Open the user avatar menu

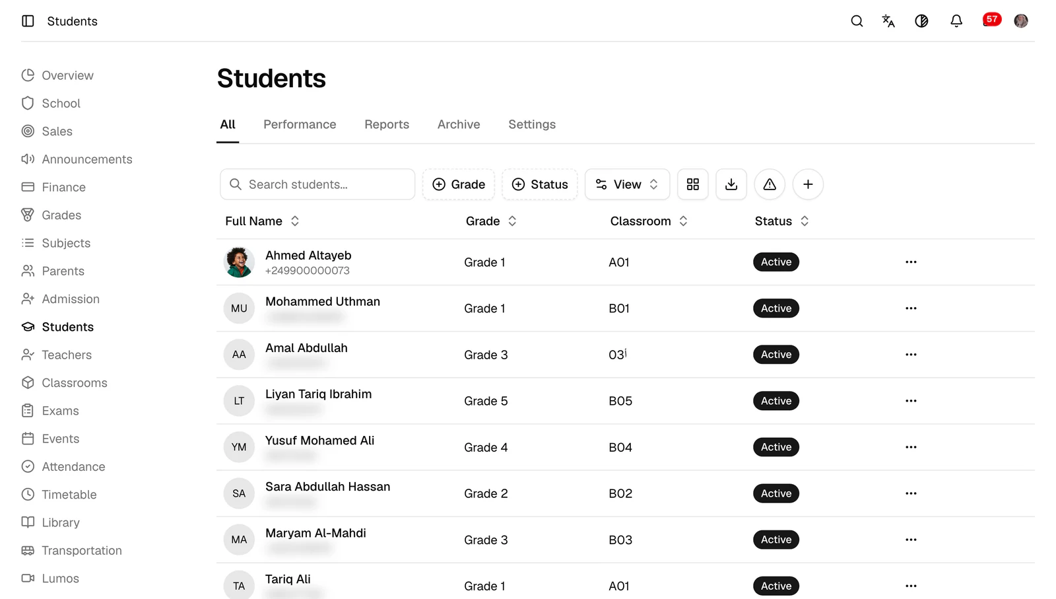tap(1021, 21)
